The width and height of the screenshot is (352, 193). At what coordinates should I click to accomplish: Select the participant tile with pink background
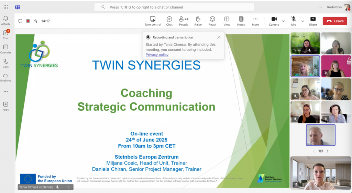pos(336,66)
